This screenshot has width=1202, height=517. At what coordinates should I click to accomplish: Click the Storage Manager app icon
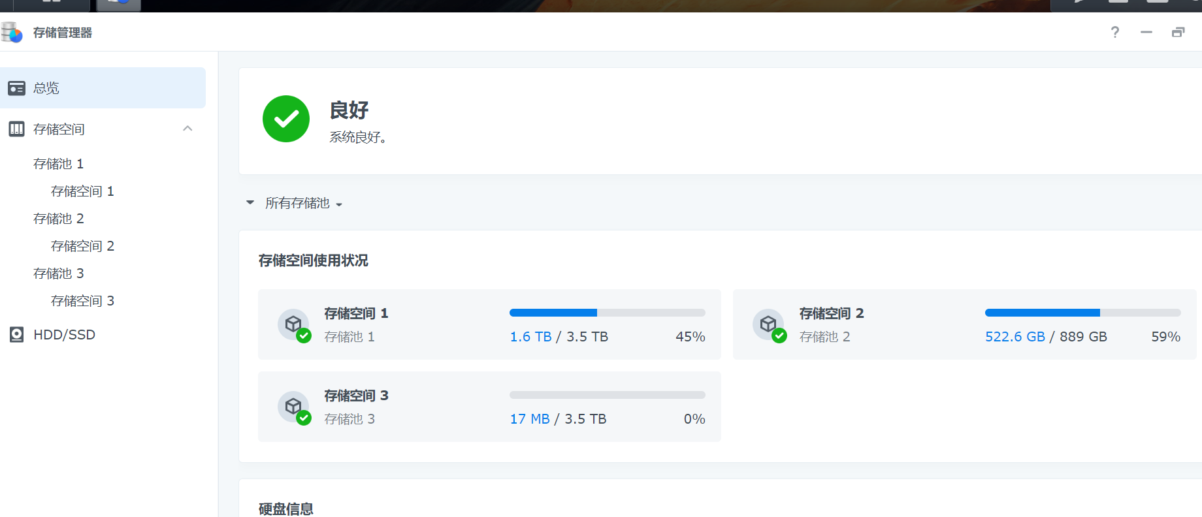12,32
